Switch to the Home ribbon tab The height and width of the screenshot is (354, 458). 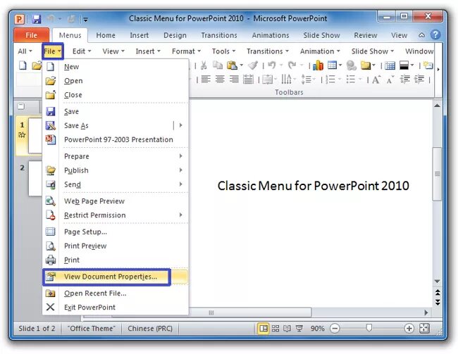tap(106, 35)
